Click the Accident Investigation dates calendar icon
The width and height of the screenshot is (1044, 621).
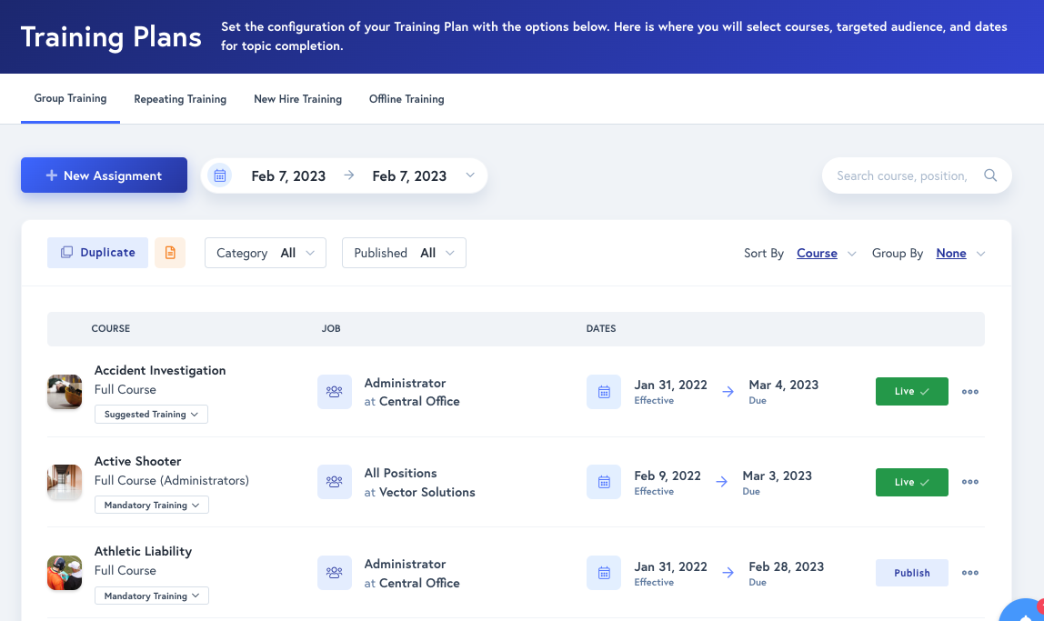click(604, 392)
